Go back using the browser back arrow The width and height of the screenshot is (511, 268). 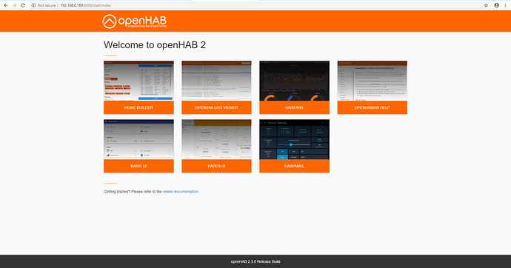(x=5, y=5)
